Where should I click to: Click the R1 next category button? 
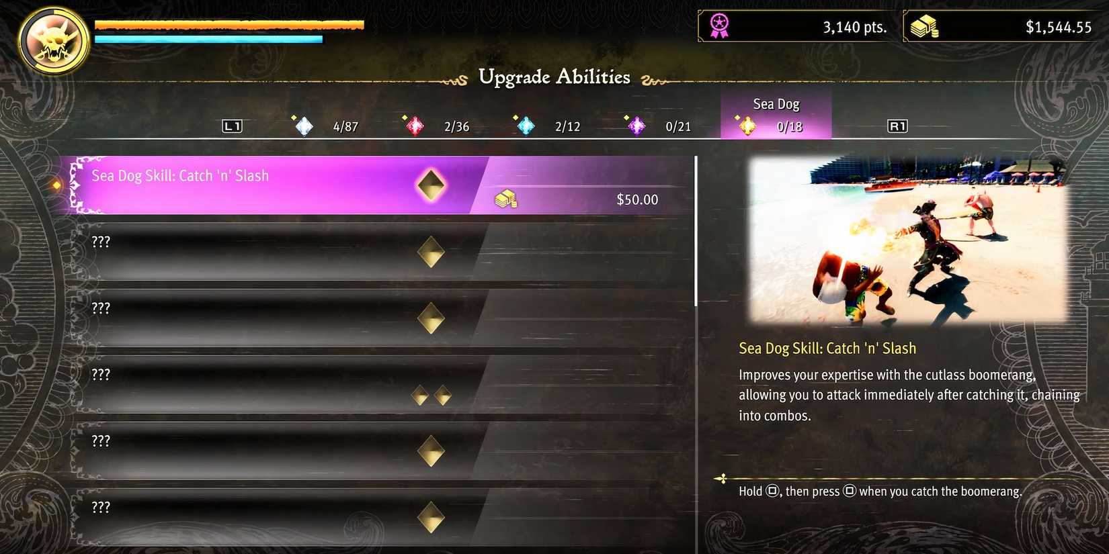coord(897,126)
